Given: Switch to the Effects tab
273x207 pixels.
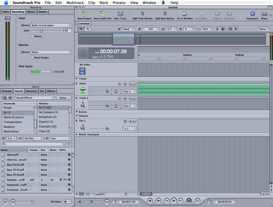Looking at the screenshot, I should click(51, 91).
